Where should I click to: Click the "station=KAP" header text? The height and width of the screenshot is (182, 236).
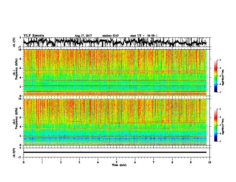point(111,36)
